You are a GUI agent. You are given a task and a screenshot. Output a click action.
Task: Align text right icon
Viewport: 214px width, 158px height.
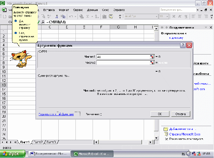(x=206, y=16)
